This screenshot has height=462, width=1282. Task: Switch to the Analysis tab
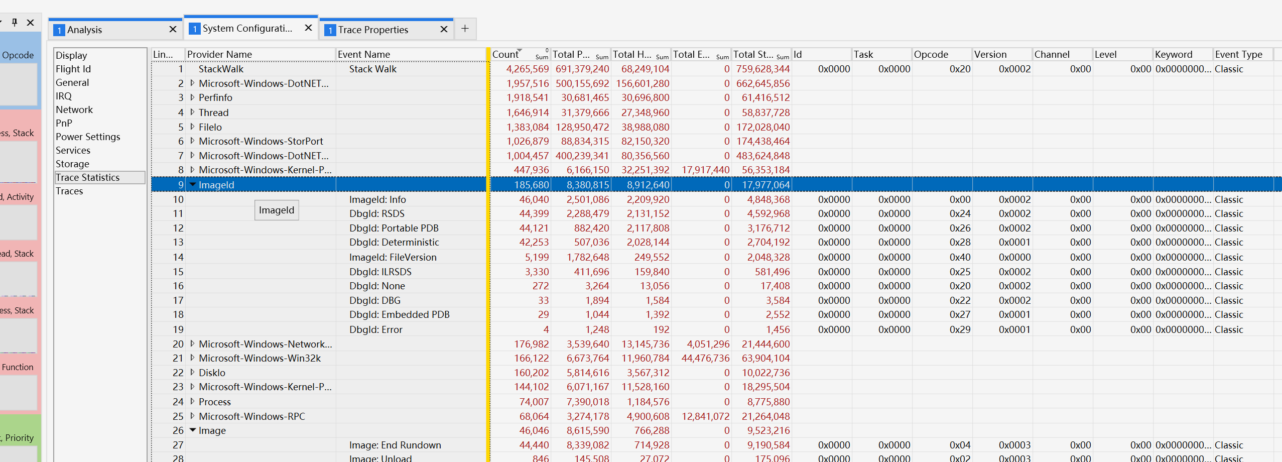pyautogui.click(x=115, y=30)
